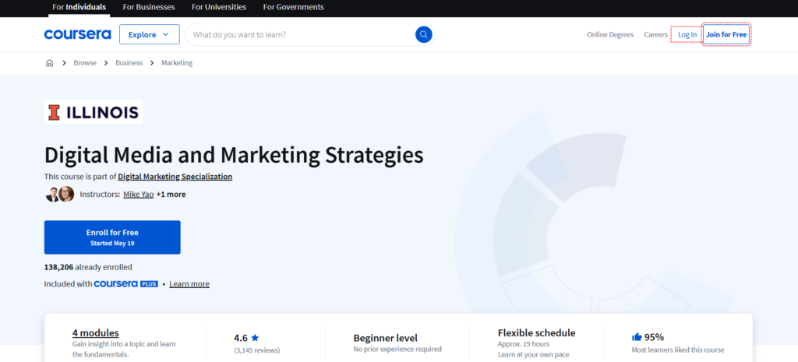Switch to For Universities tab

[x=219, y=7]
